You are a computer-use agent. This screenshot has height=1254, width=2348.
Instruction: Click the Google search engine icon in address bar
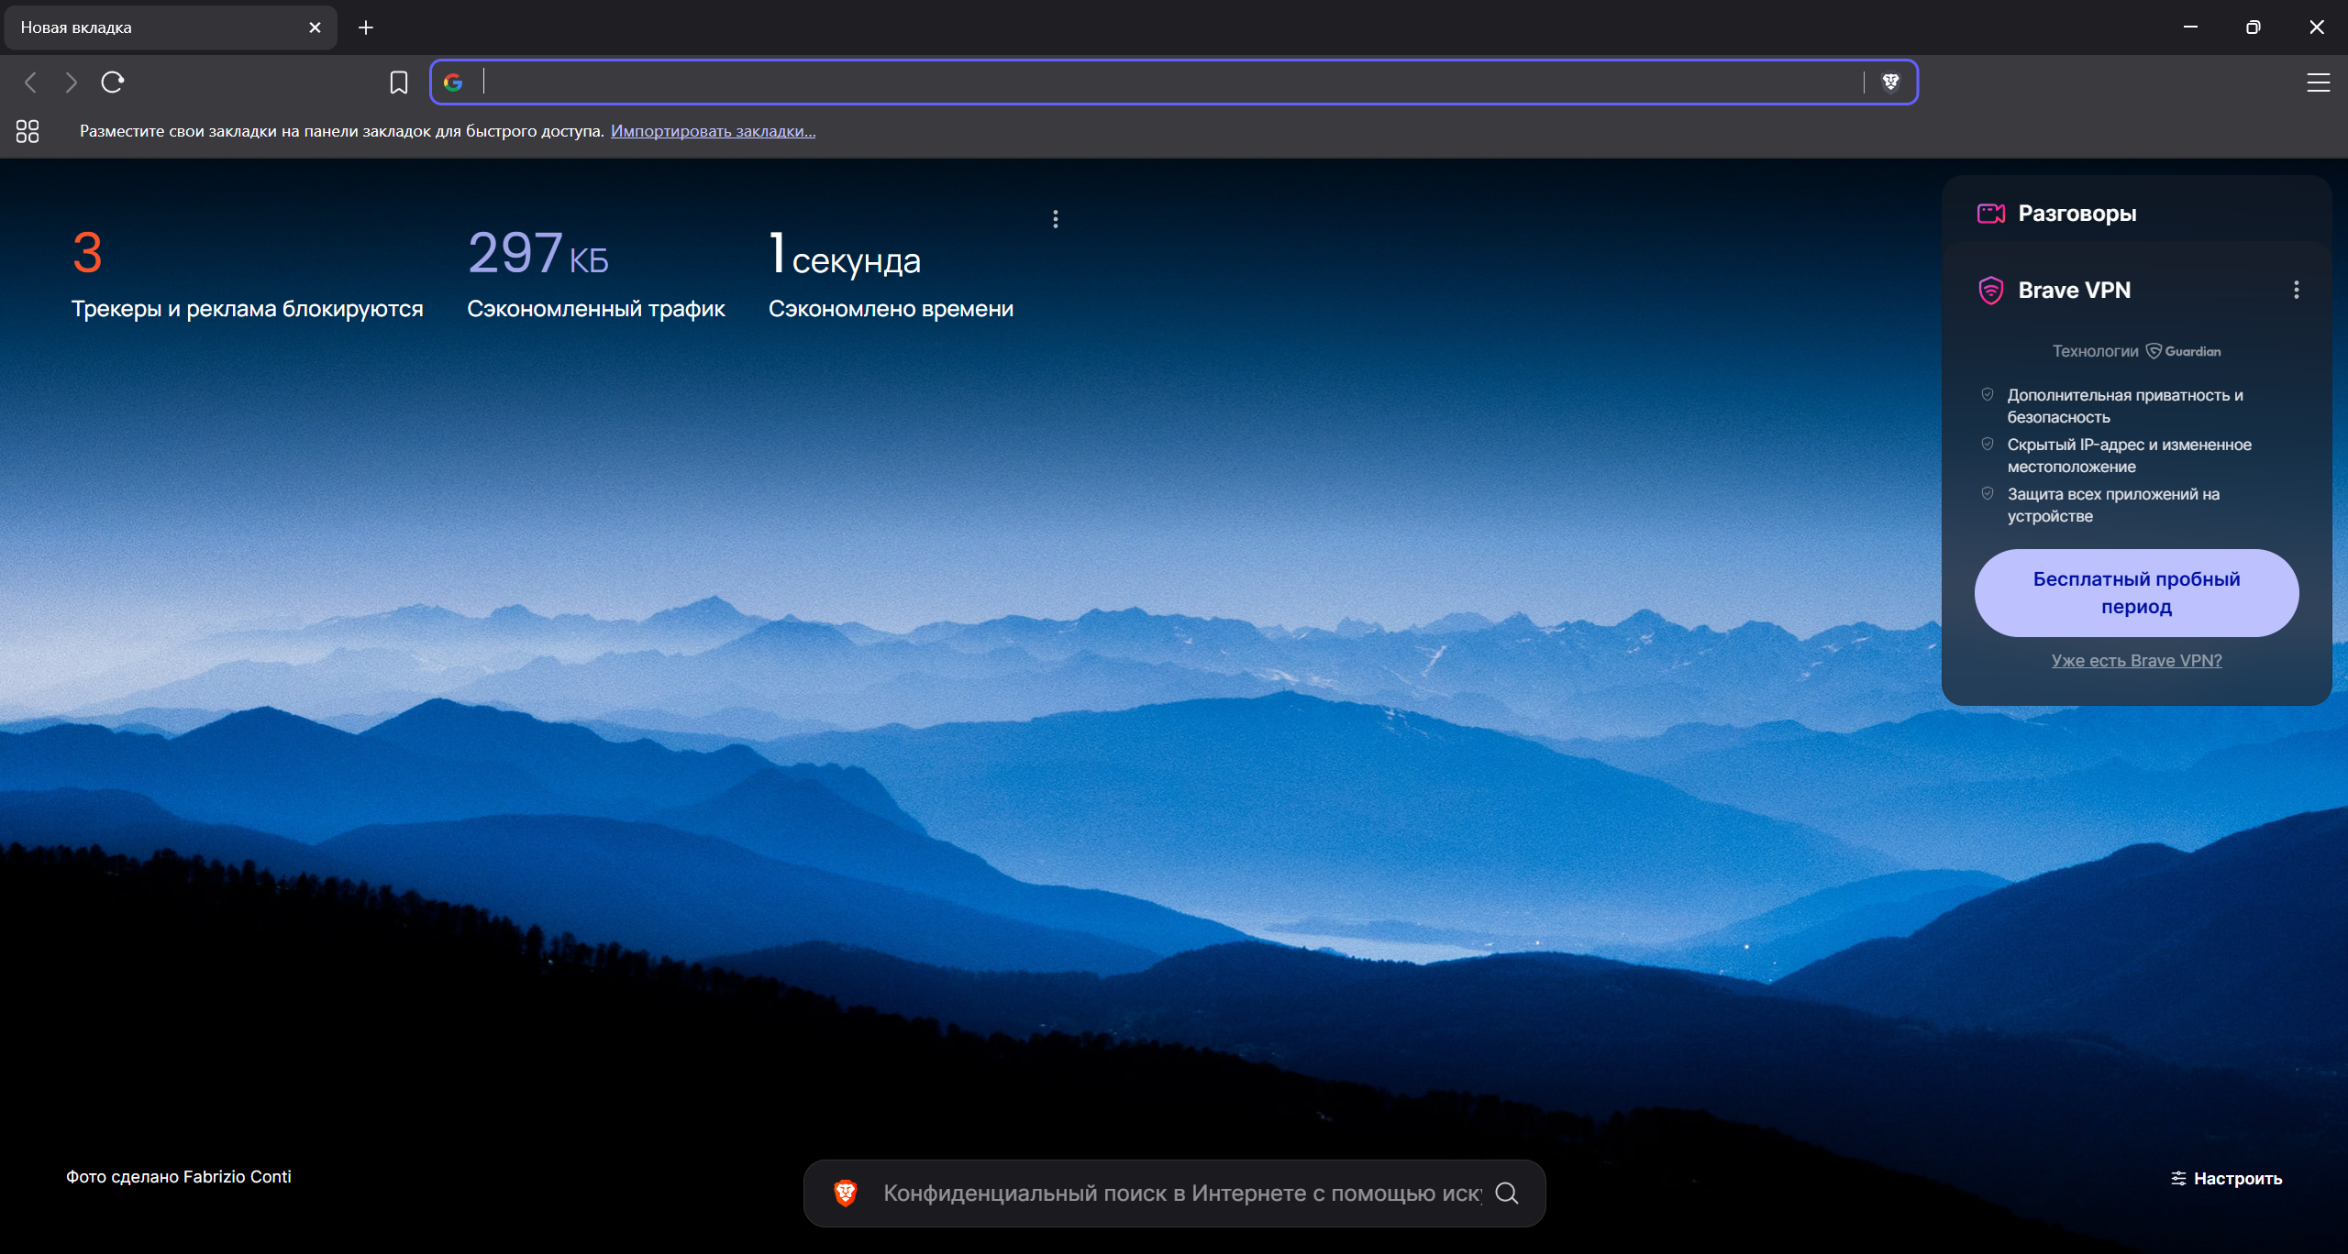coord(453,82)
